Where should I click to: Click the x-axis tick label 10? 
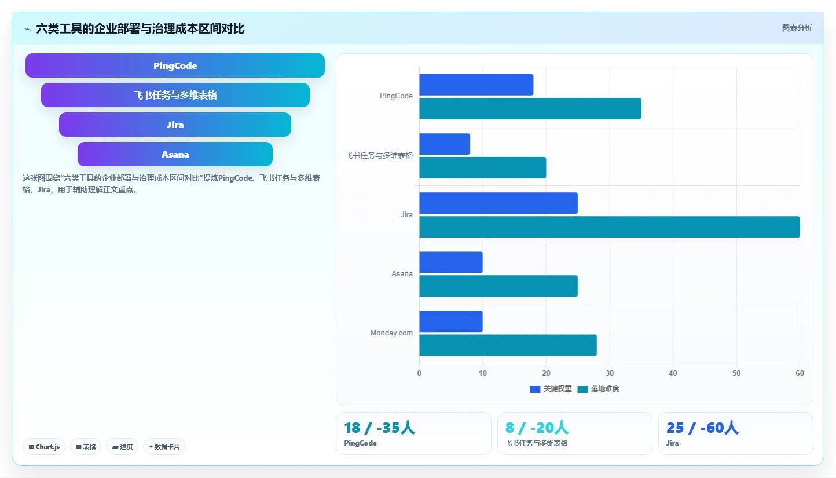(482, 373)
